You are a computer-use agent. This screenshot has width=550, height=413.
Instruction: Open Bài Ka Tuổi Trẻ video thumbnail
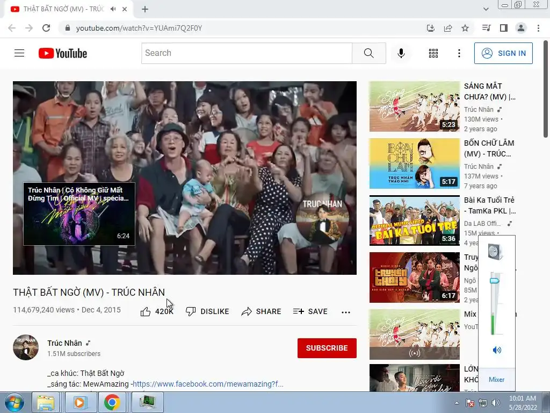coord(414,220)
